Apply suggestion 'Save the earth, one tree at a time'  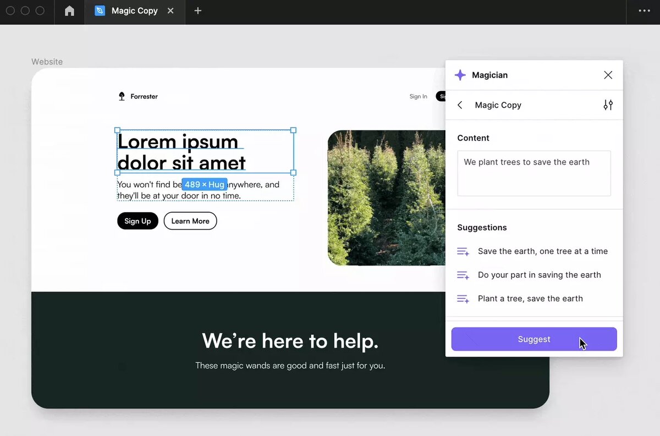pos(532,251)
